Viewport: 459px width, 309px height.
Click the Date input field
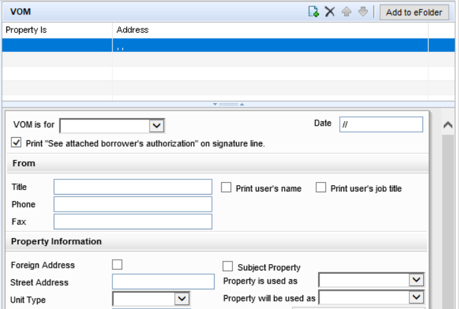[x=381, y=124]
